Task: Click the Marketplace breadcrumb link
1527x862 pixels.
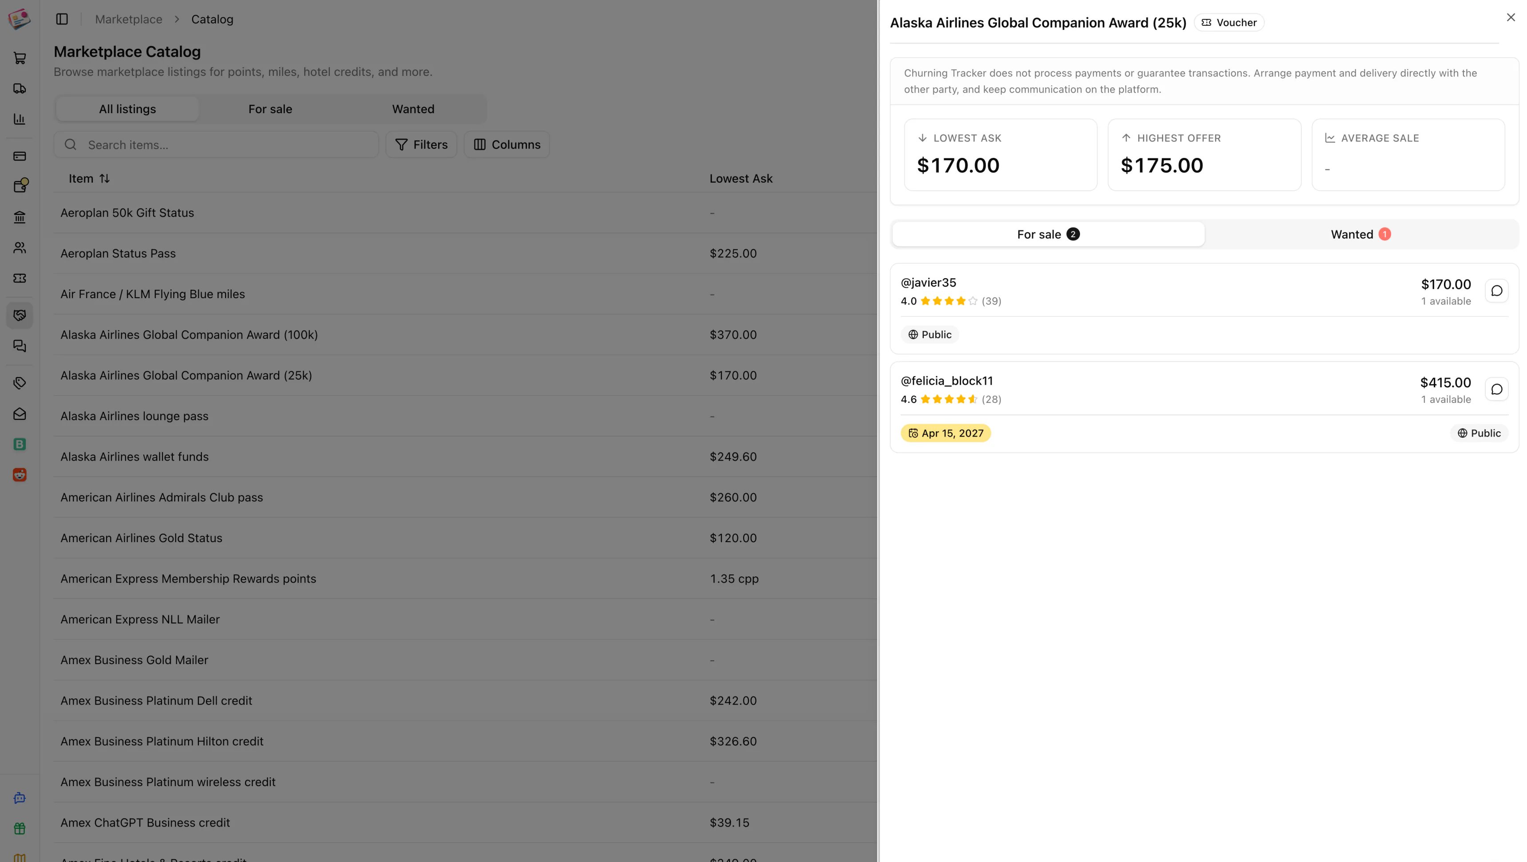Action: point(129,20)
